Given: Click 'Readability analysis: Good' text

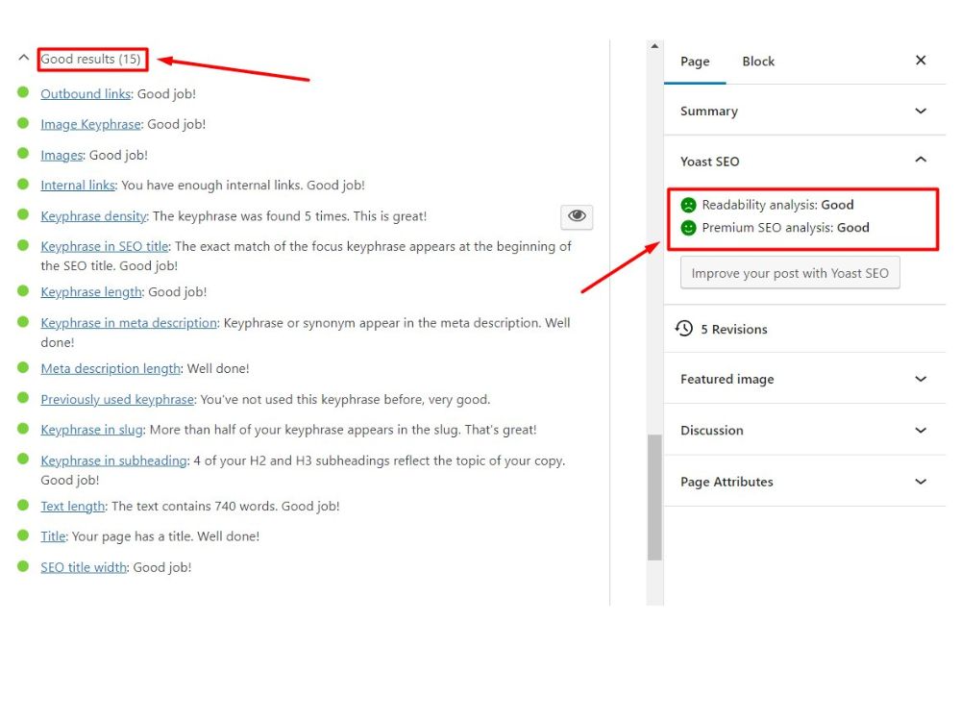Looking at the screenshot, I should [777, 205].
